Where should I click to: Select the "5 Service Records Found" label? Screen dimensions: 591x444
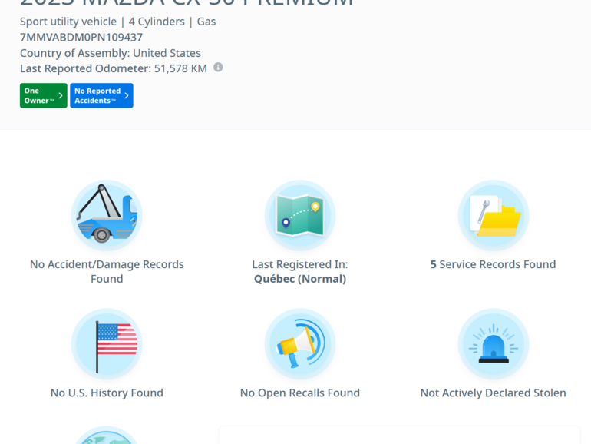494,264
